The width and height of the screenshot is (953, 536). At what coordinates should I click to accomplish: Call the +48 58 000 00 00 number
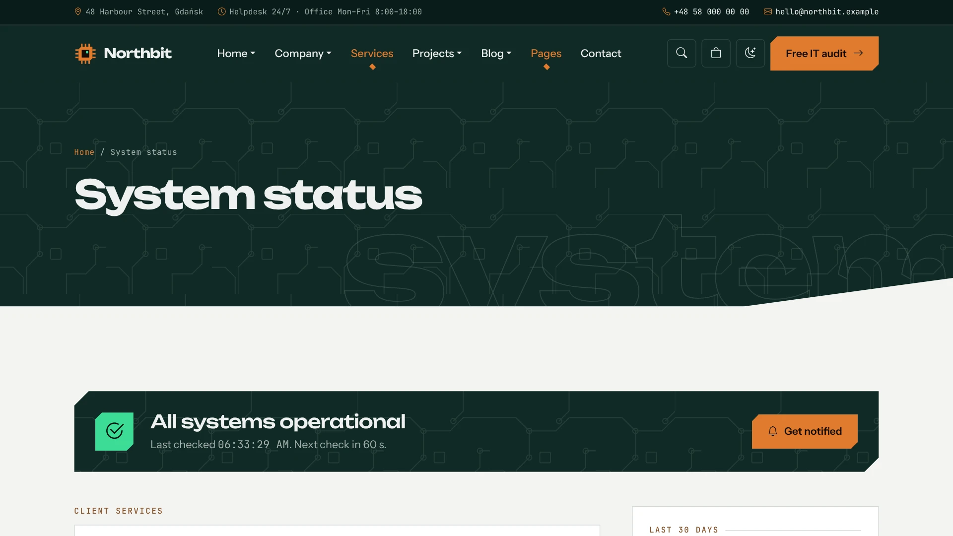pyautogui.click(x=711, y=11)
